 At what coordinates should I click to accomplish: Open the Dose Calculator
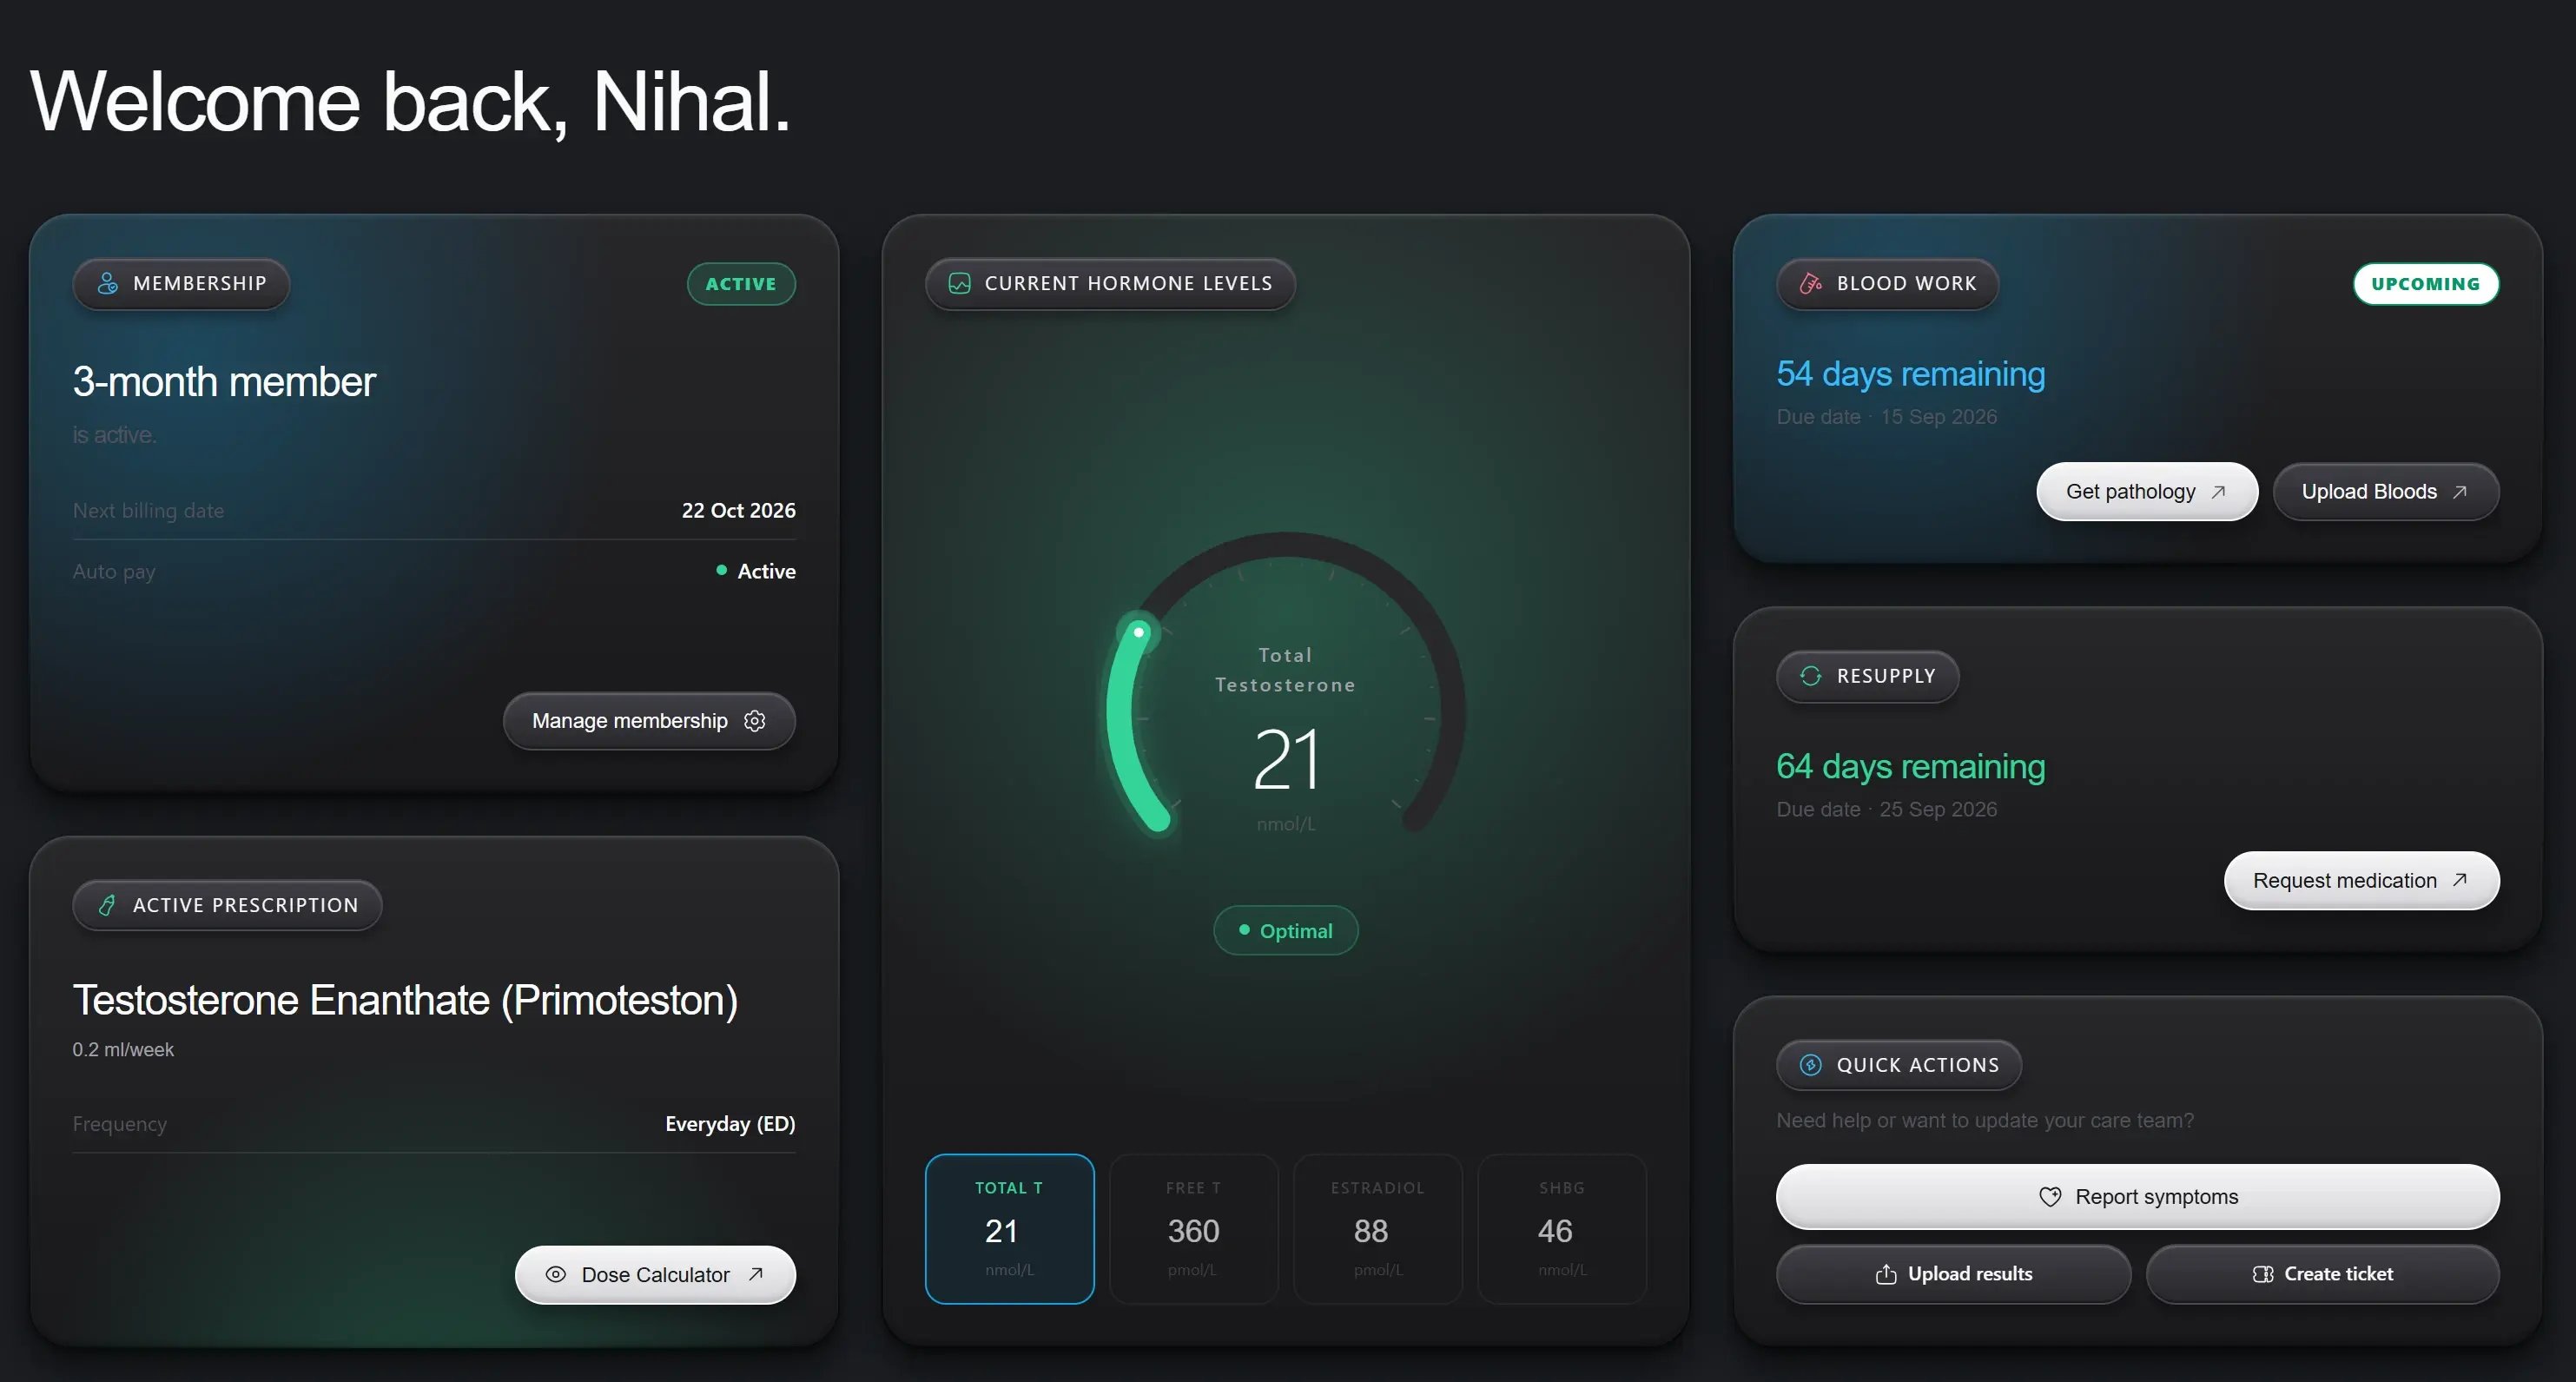(x=655, y=1275)
